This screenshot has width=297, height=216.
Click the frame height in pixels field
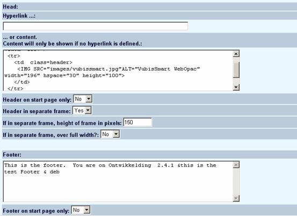137,122
